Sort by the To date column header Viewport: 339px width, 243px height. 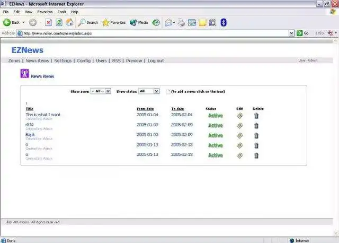tap(177, 109)
